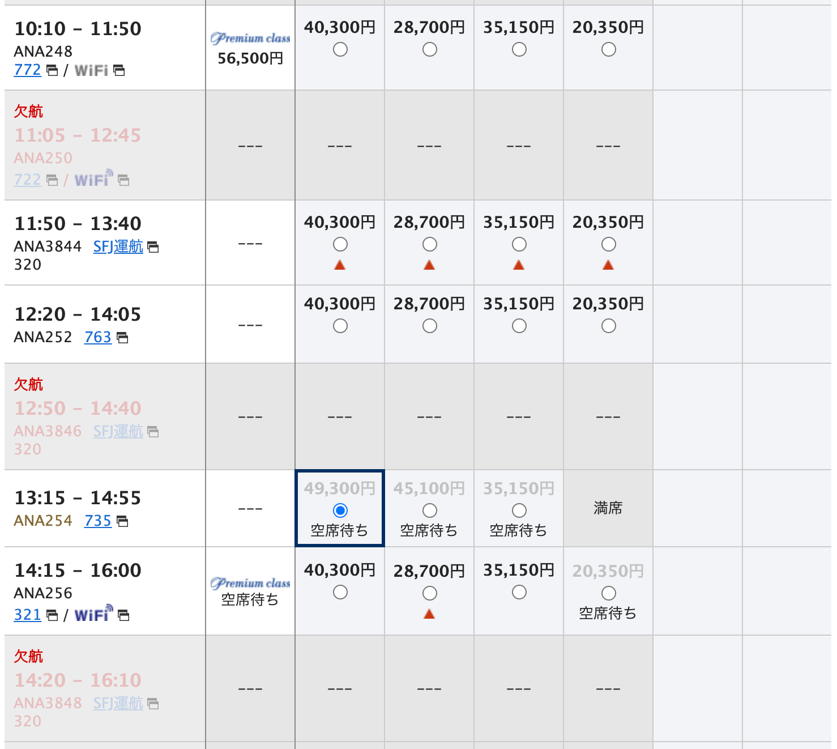This screenshot has height=749, width=837.
Task: Open popup icon next to 763 on ANA252
Action: click(x=122, y=338)
